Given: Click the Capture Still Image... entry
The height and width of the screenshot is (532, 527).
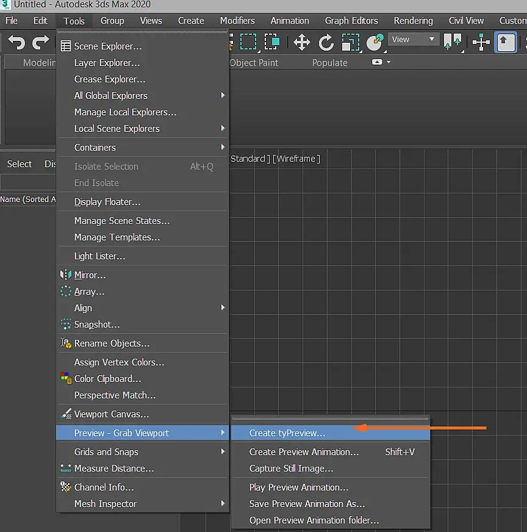Looking at the screenshot, I should [291, 469].
